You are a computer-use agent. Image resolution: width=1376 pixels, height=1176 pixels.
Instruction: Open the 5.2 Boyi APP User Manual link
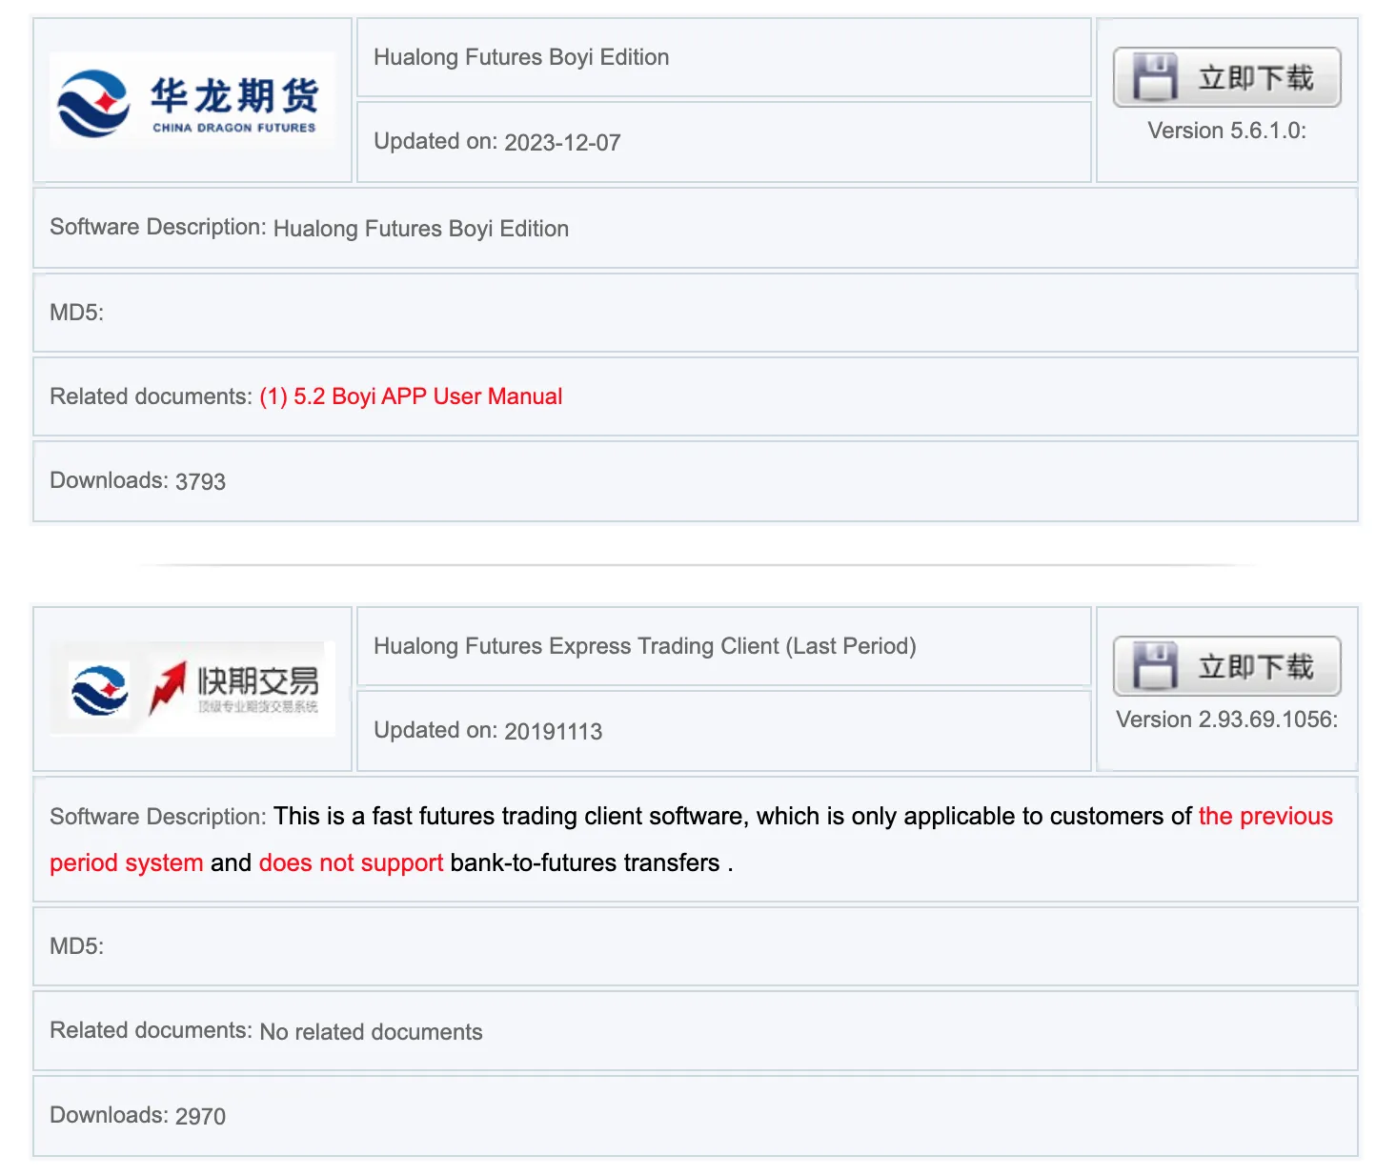tap(411, 396)
